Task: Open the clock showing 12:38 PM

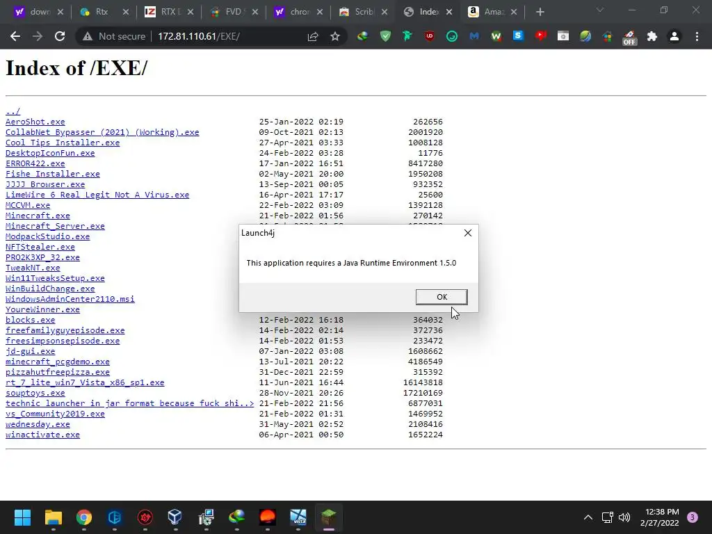Action: coord(659,517)
